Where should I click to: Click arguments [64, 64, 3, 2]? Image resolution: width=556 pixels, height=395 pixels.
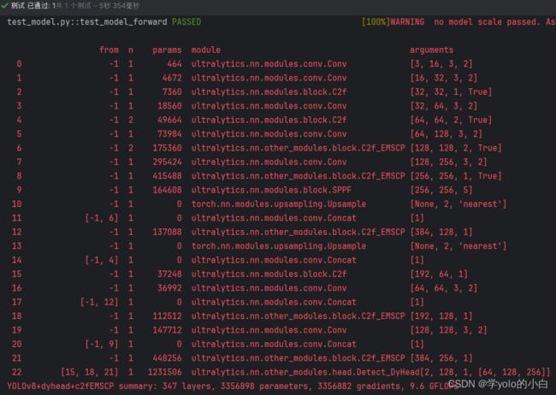click(x=444, y=288)
